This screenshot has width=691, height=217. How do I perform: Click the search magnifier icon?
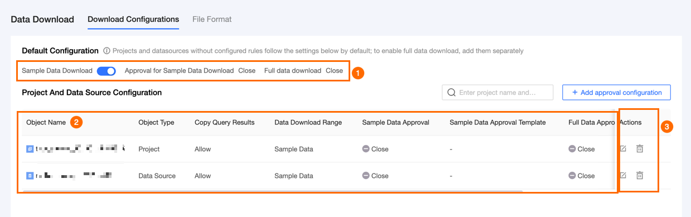[451, 93]
